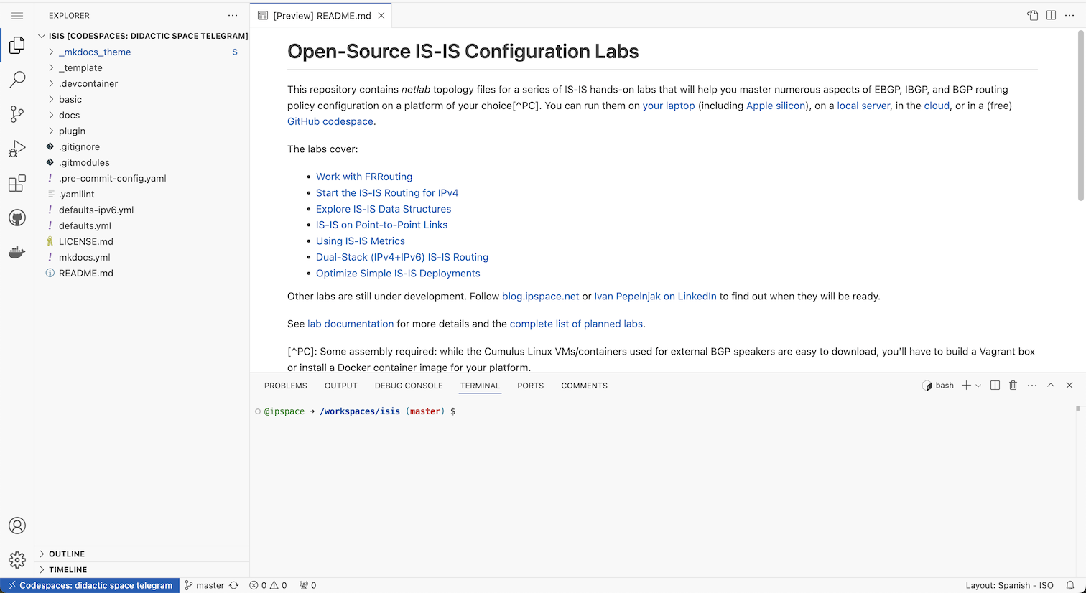Open the Extensions view
The image size is (1086, 593).
click(17, 184)
